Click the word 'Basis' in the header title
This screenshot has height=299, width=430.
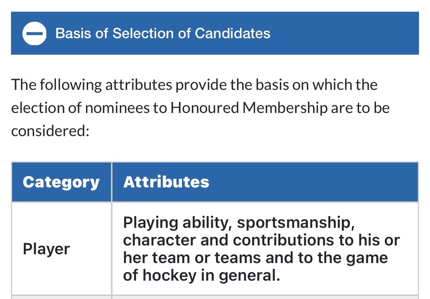73,34
